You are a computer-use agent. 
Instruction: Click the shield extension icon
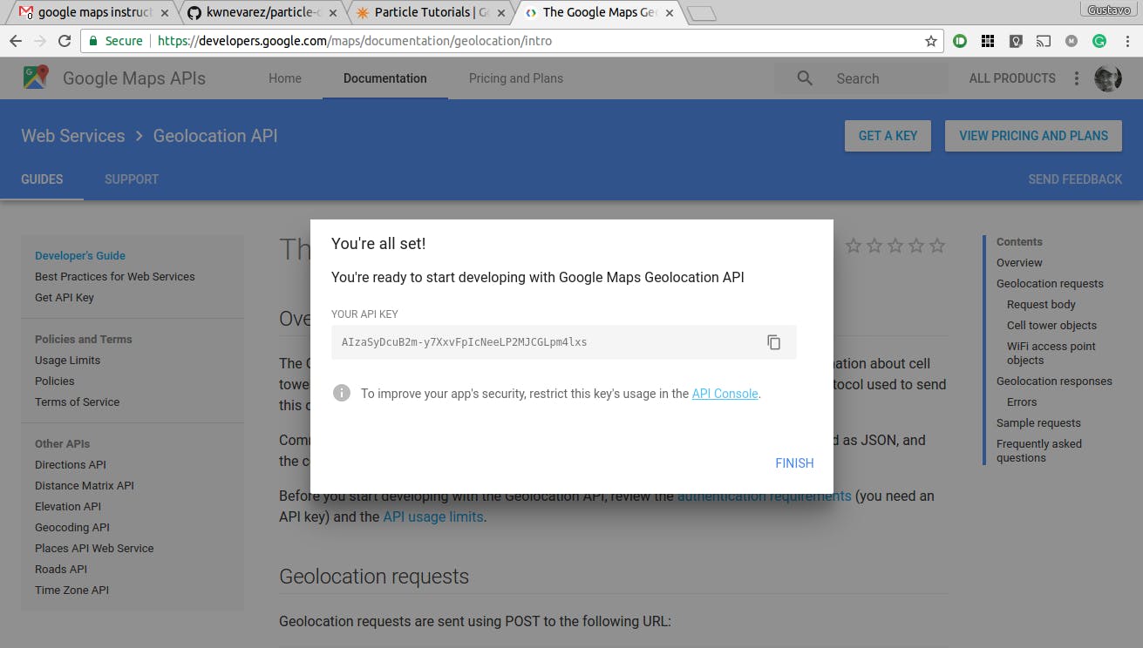pos(1016,41)
